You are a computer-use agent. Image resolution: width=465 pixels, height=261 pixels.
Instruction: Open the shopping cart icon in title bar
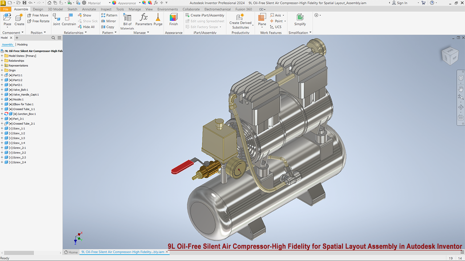423,3
